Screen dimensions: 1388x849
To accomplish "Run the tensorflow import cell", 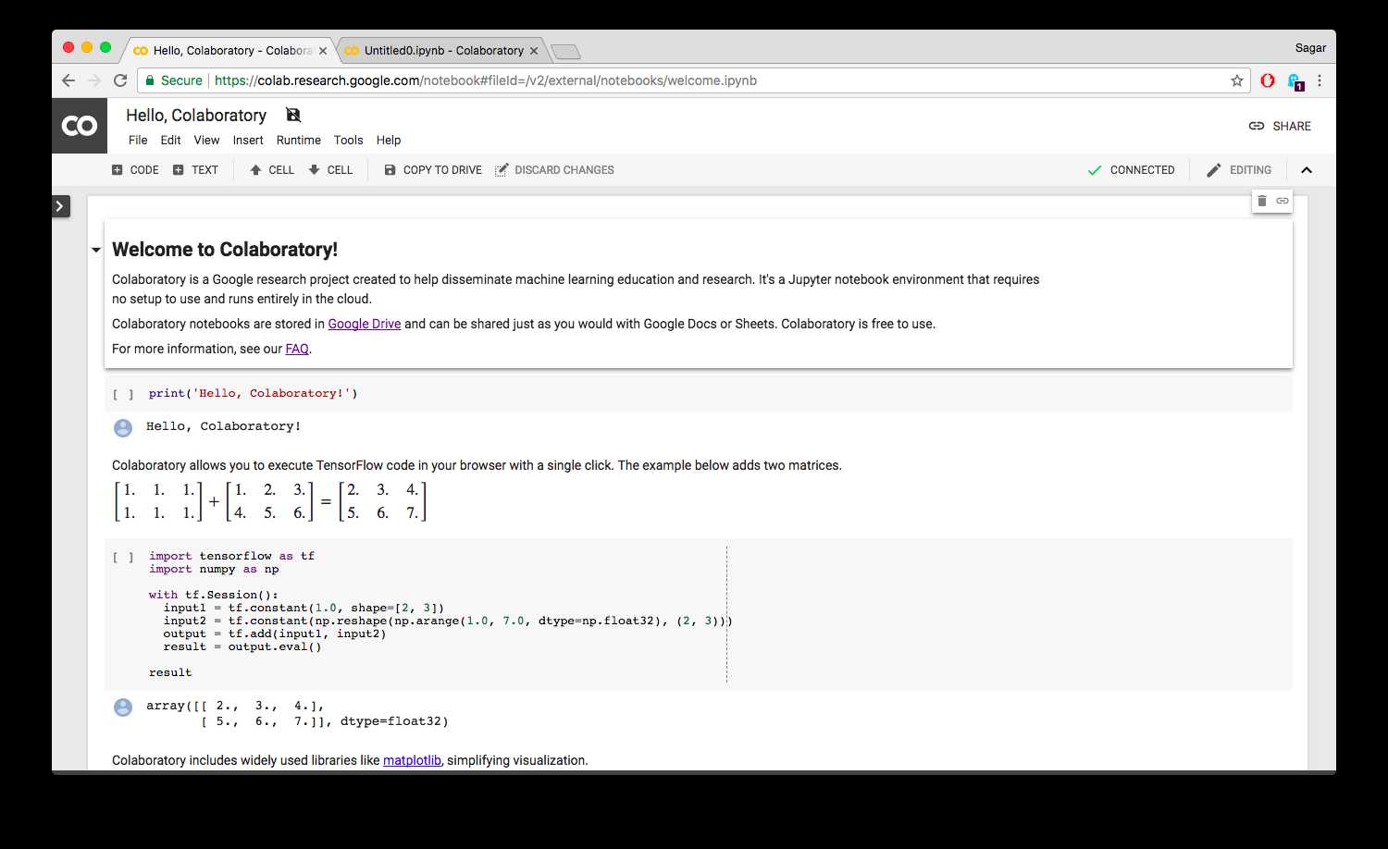I will tap(123, 557).
